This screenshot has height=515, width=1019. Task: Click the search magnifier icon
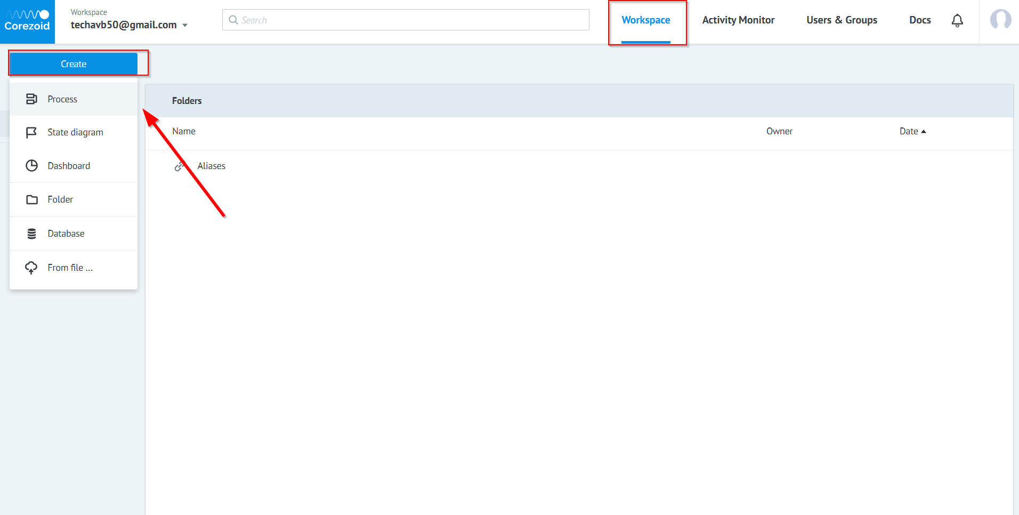[233, 20]
